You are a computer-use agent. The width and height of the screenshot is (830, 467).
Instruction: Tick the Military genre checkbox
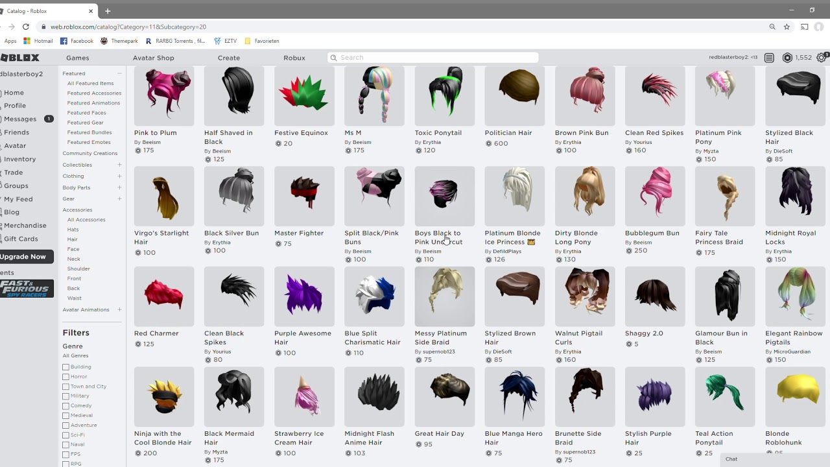65,396
